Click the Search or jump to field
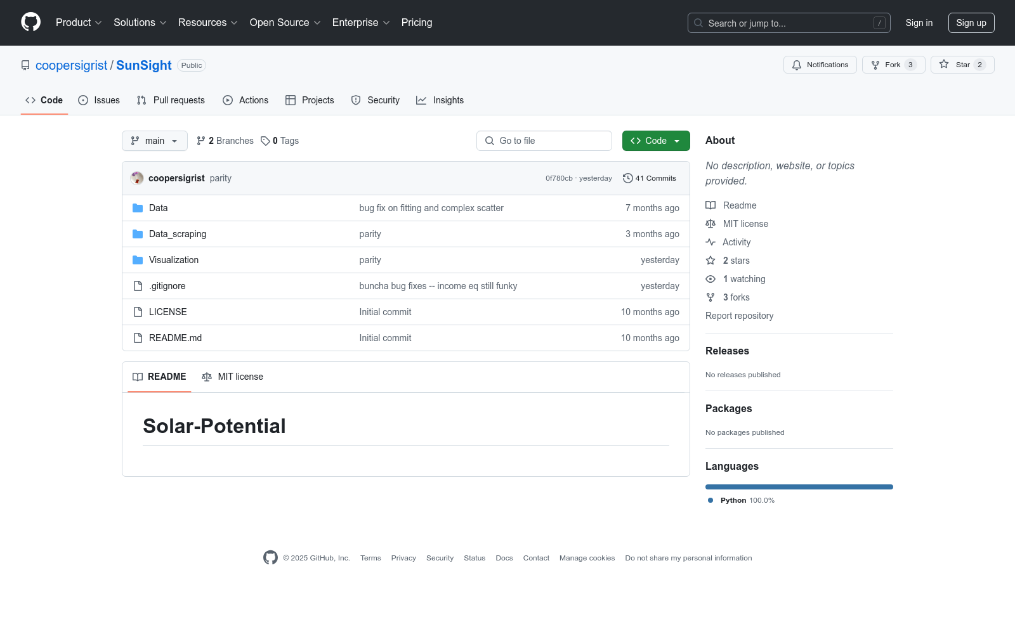Viewport: 1015px width, 634px height. [789, 23]
